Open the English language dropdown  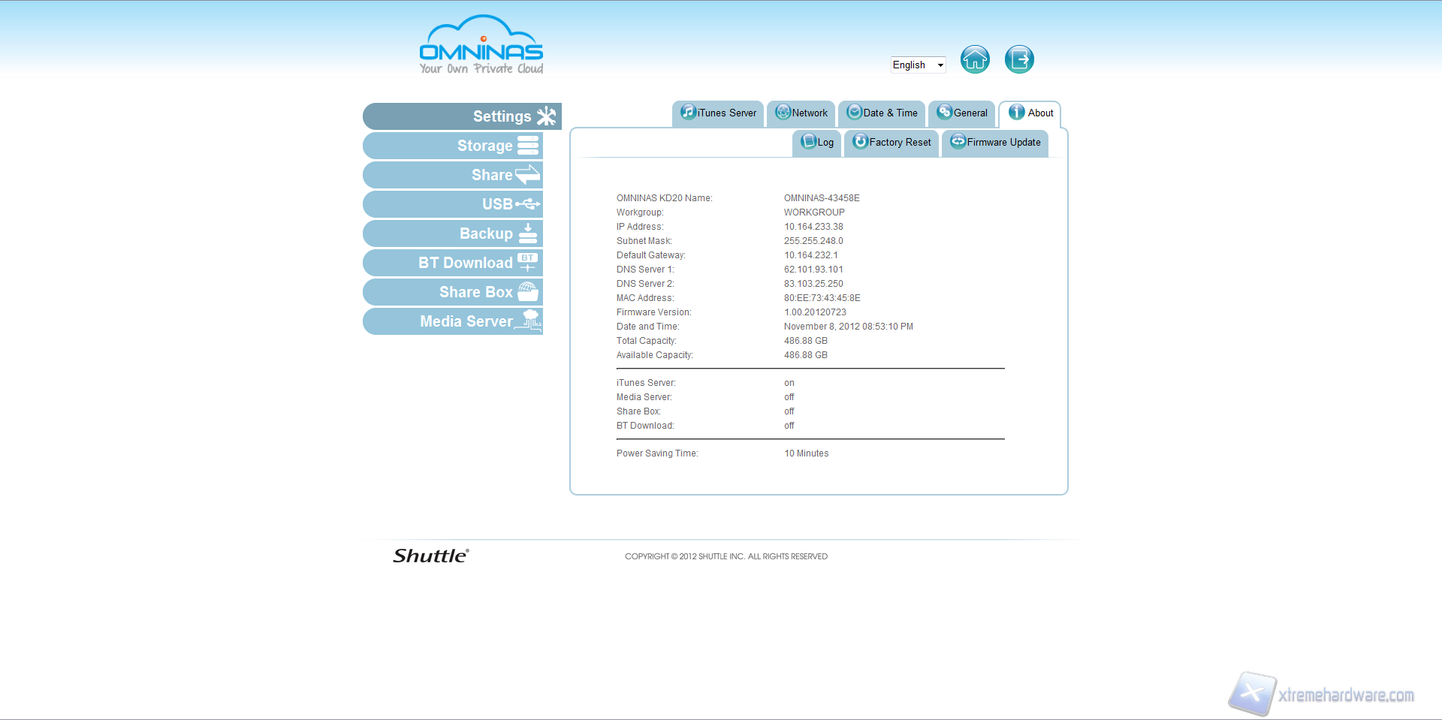(918, 65)
